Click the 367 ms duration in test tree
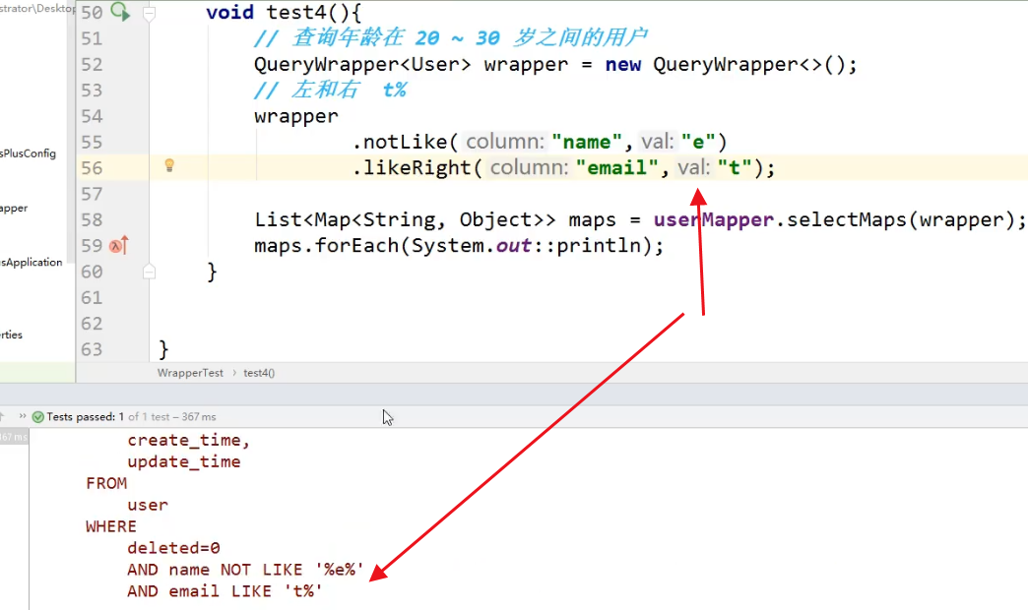Viewport: 1028px width, 610px height. click(13, 437)
